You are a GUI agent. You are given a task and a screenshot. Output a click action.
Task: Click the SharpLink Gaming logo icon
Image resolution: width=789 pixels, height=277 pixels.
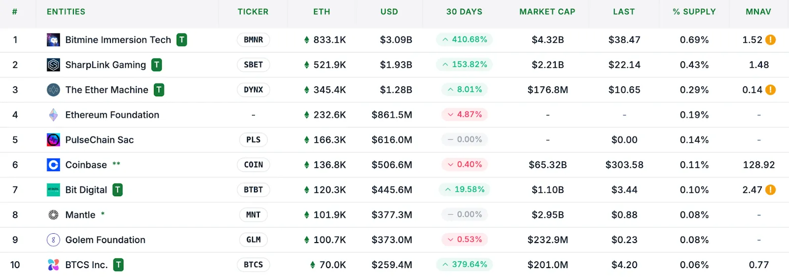tap(53, 65)
